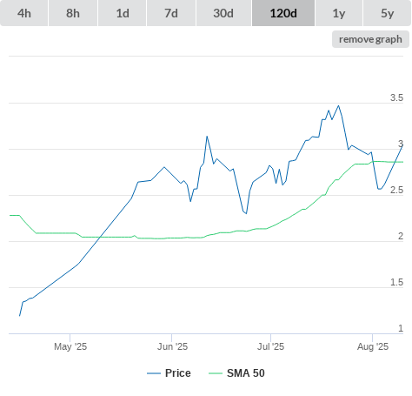Click the Jul '25 axis label
Screen dimensions: 412x396
(x=271, y=346)
